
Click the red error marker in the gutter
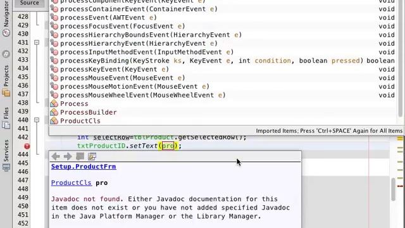point(27,146)
